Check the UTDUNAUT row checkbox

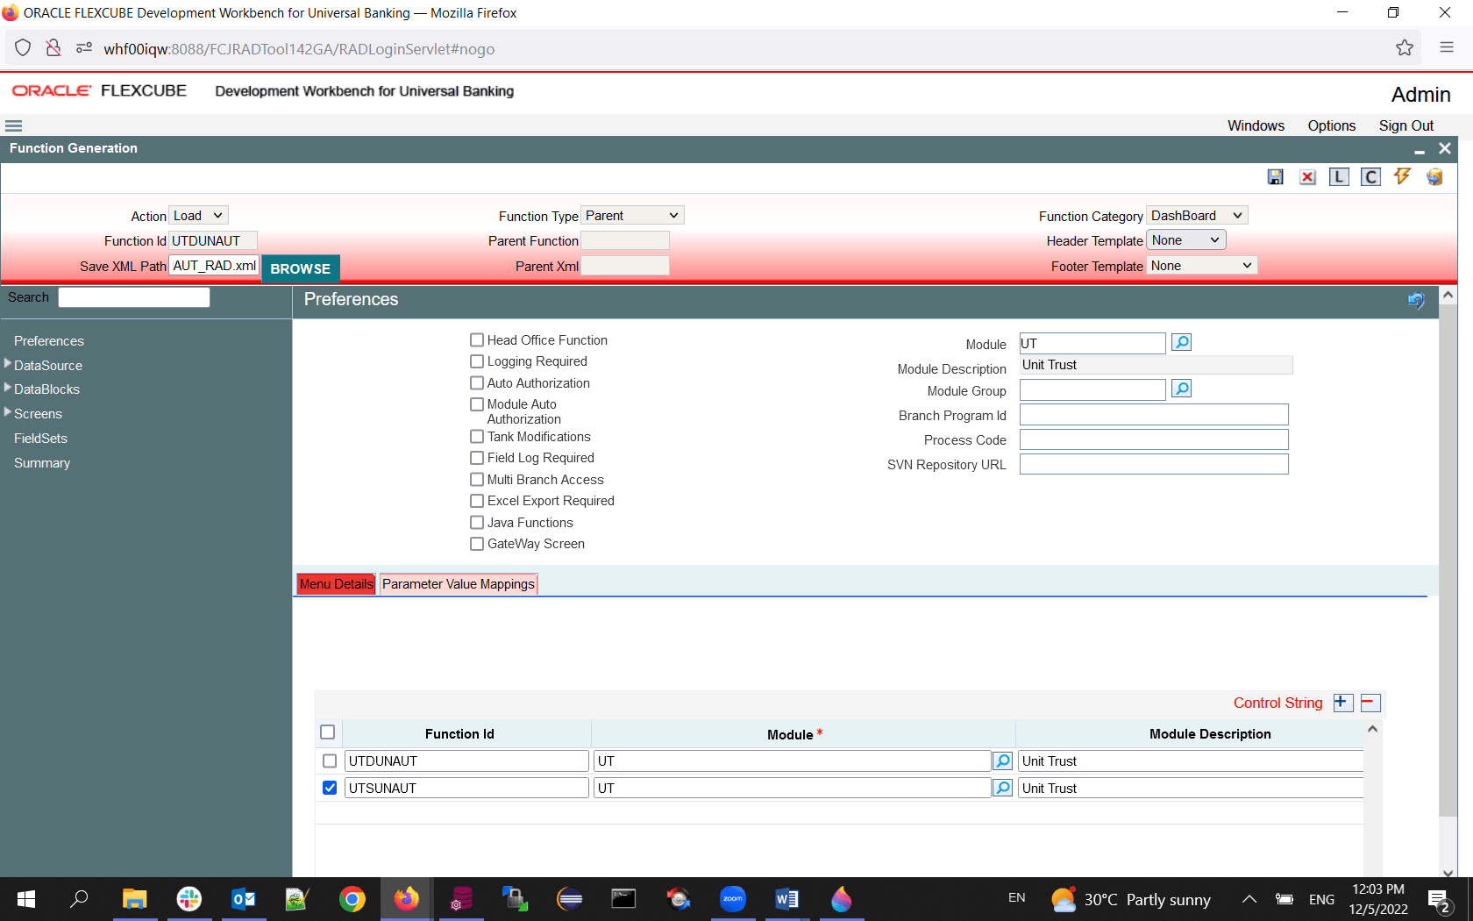click(330, 760)
